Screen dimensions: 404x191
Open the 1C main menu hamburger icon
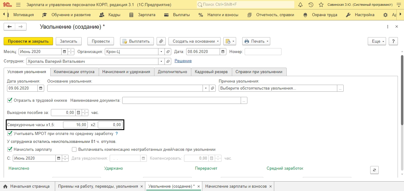click(18, 5)
